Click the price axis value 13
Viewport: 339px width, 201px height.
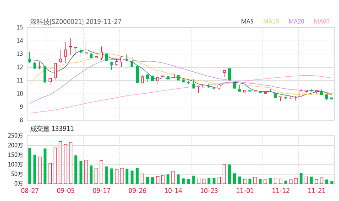click(20, 54)
